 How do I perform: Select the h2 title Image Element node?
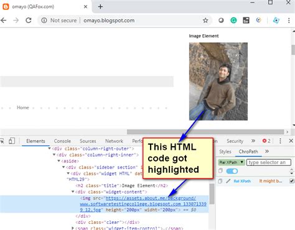(122, 186)
